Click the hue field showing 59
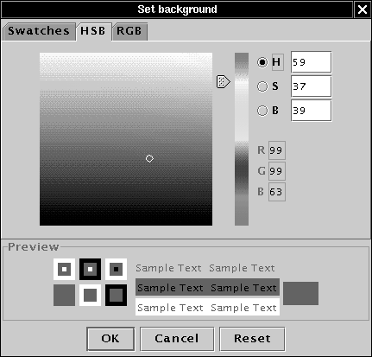The image size is (372, 357). (311, 62)
